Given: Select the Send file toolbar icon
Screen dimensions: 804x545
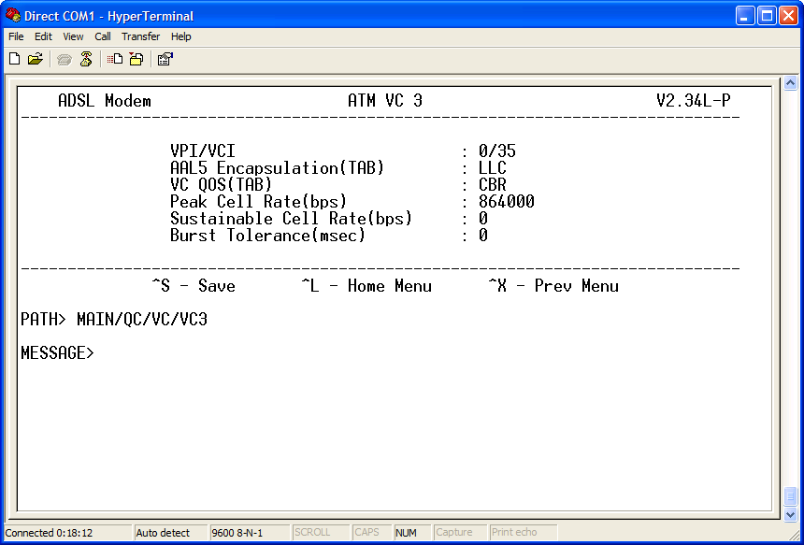Looking at the screenshot, I should click(112, 58).
